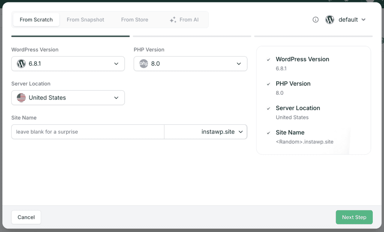Click the WordPress Version field label
This screenshot has width=384, height=232.
point(35,49)
